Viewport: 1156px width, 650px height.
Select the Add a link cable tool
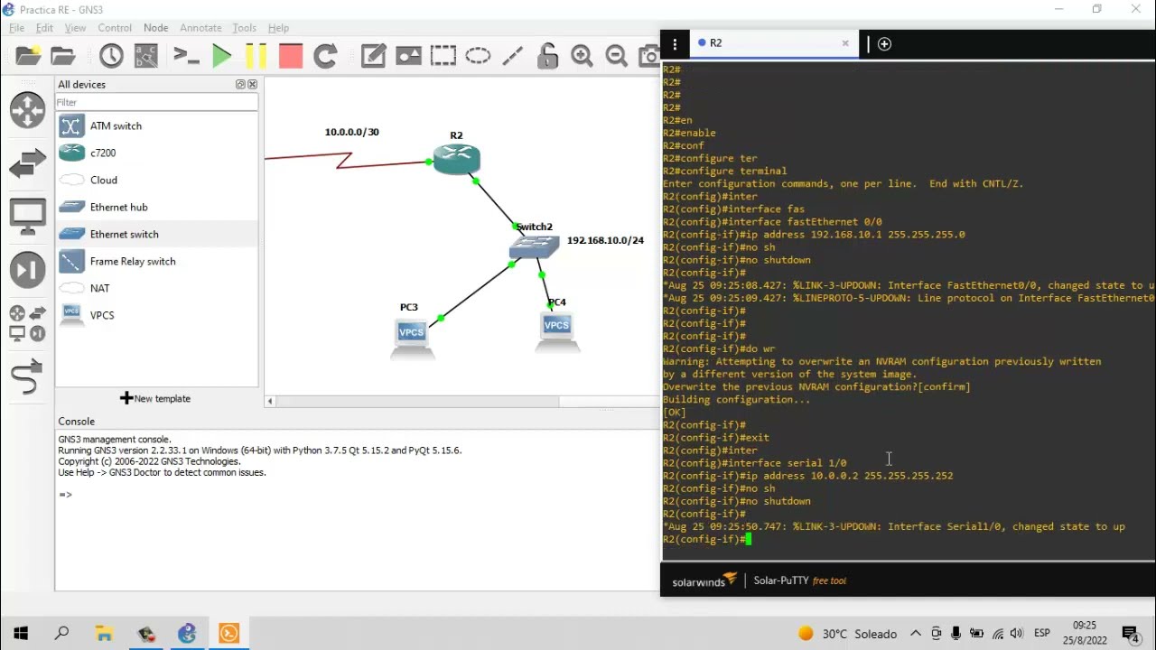click(26, 376)
